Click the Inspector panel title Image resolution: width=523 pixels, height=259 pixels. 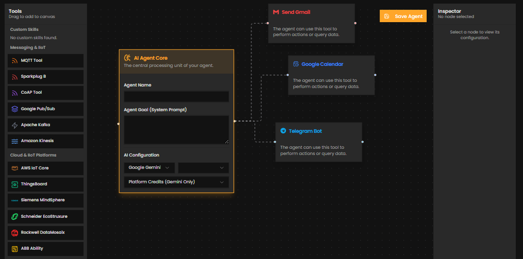click(449, 11)
